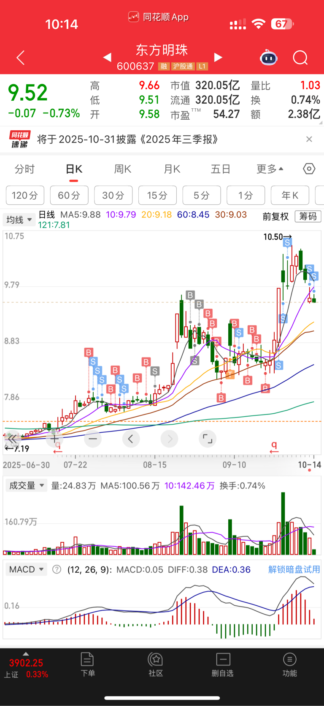The image size is (324, 706).
Task: Open 社区 community icon
Action: (156, 665)
